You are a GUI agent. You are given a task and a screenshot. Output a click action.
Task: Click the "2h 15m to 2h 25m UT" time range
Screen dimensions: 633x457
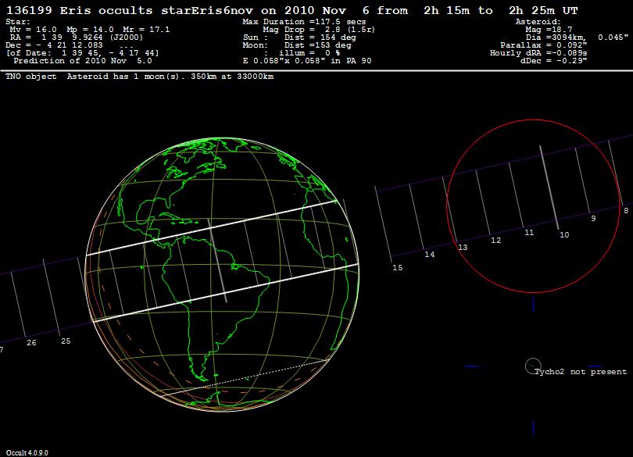(501, 10)
